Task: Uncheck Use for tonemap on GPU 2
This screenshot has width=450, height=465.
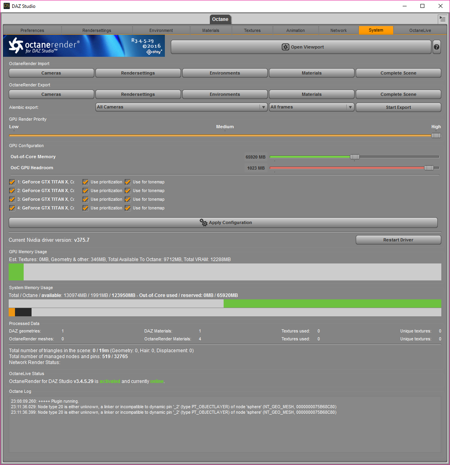Action: point(127,190)
